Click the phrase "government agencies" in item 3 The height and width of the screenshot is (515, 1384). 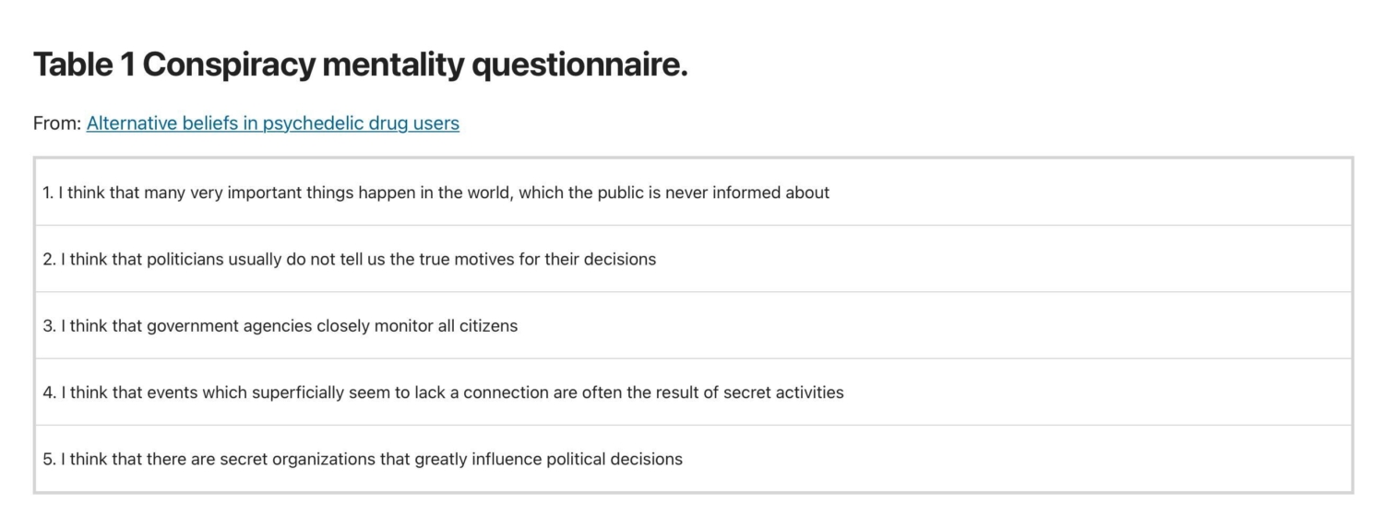pyautogui.click(x=229, y=326)
